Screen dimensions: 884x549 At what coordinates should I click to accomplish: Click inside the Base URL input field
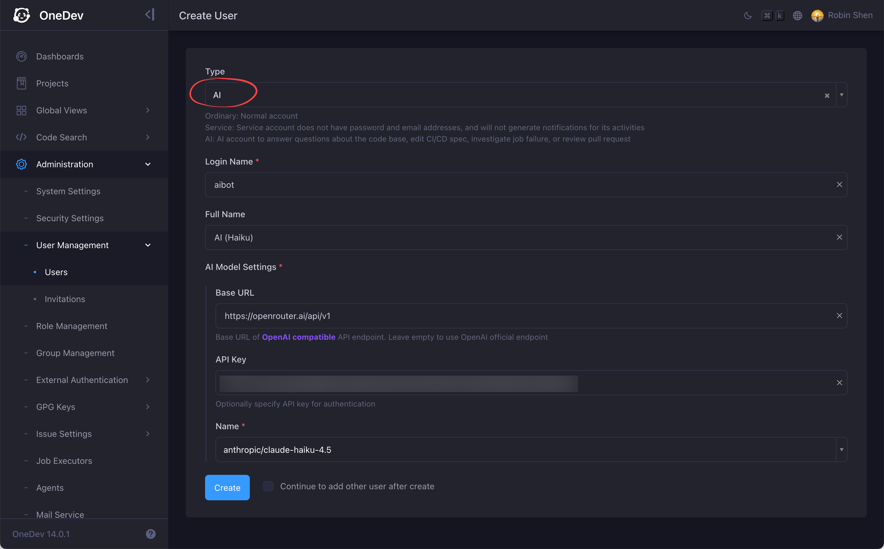(436, 316)
